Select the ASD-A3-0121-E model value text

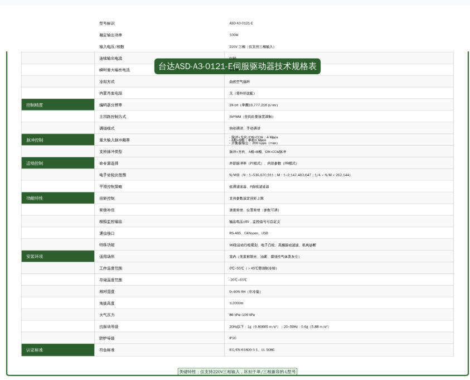pos(240,23)
